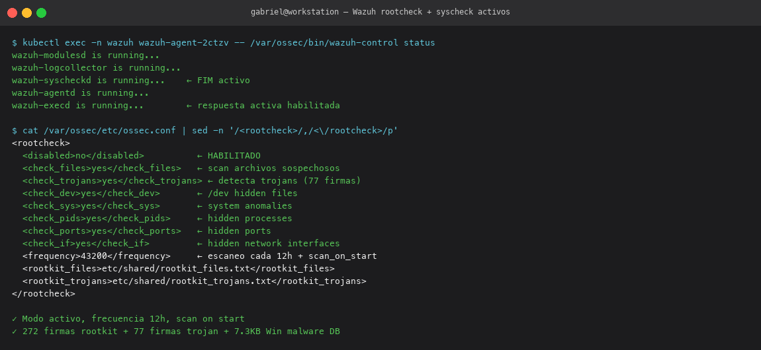
Task: Select the 'wazuh-logcollector is running...' line
Action: (x=96, y=68)
